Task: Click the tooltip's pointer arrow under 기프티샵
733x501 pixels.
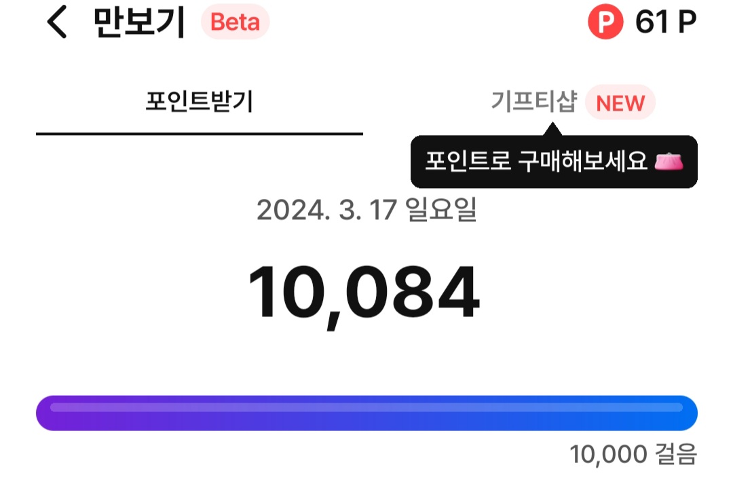Action: point(553,128)
